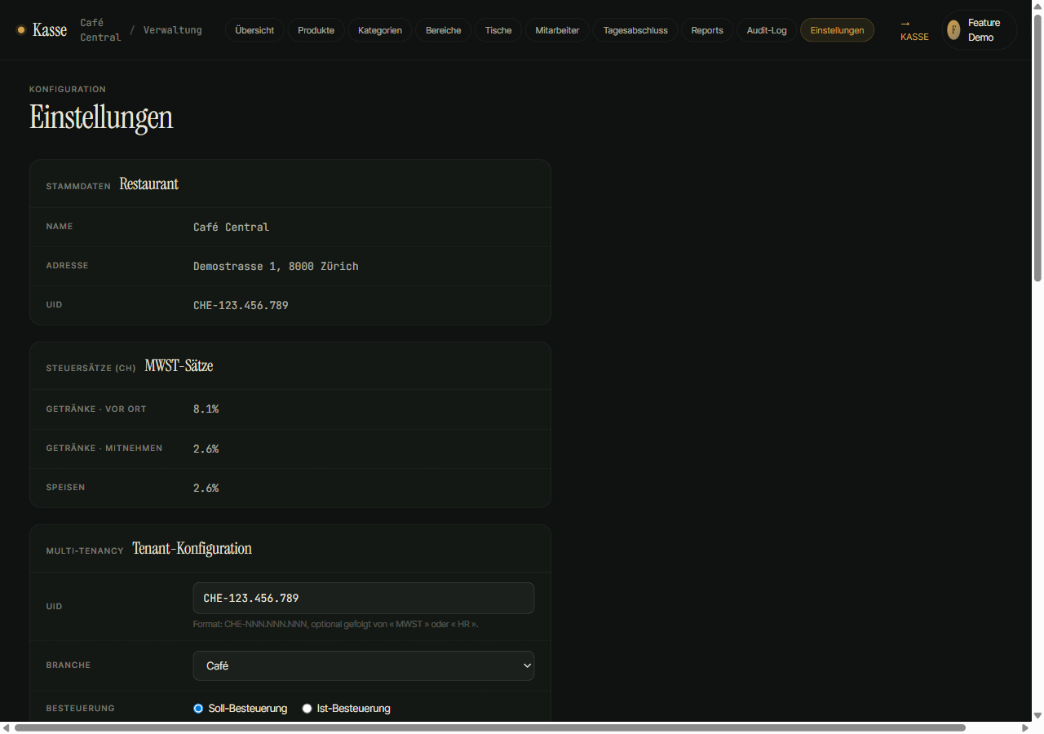Click the Restaurant UID value CHE-123.456.789

point(241,305)
